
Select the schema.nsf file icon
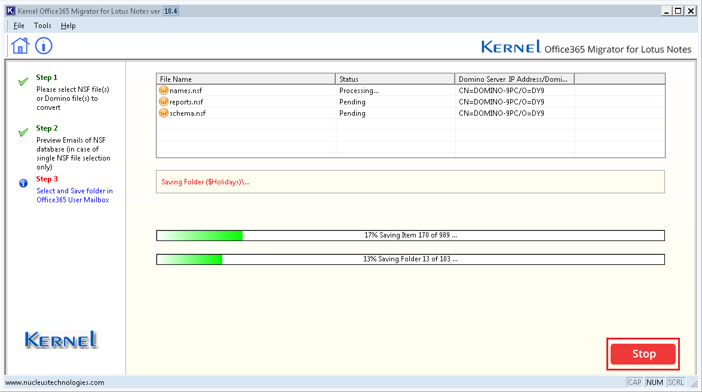click(164, 113)
